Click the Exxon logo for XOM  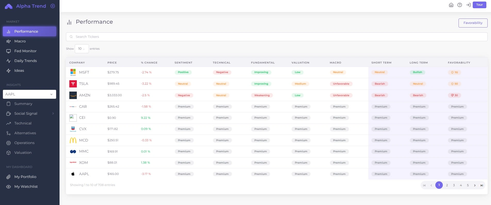(x=73, y=163)
